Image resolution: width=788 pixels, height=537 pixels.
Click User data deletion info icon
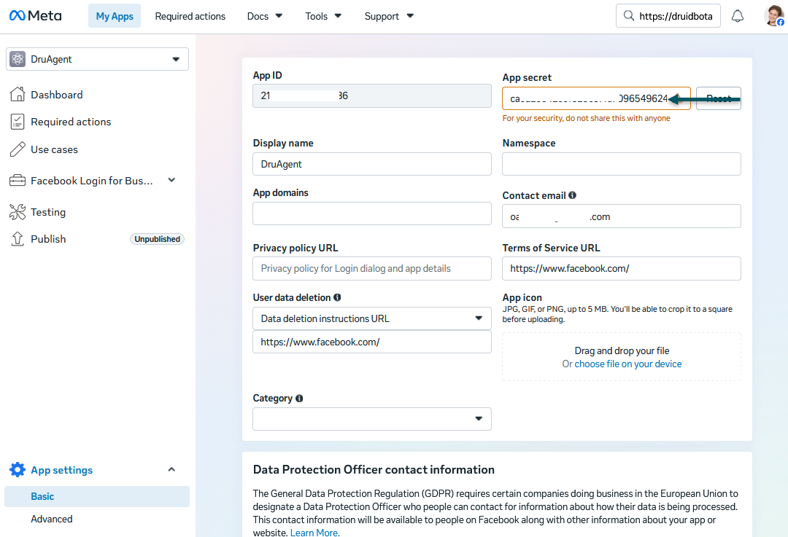pyautogui.click(x=337, y=297)
